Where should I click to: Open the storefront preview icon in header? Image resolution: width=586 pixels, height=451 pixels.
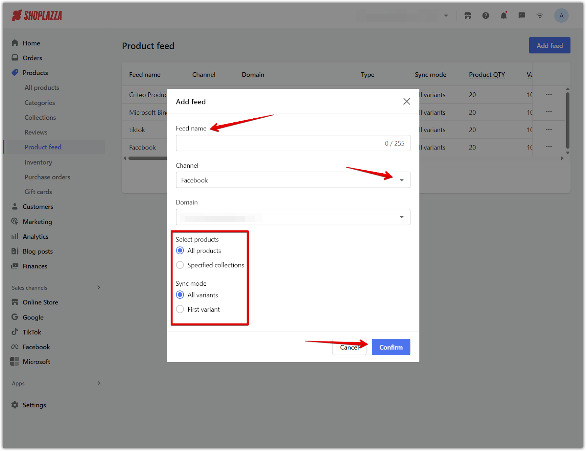tap(468, 16)
